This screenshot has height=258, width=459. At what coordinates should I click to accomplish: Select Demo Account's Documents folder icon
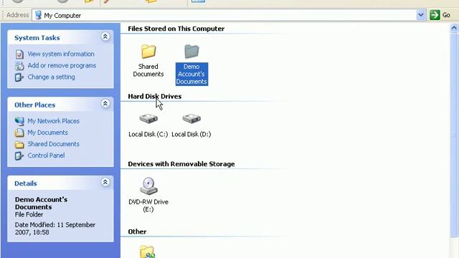(191, 52)
